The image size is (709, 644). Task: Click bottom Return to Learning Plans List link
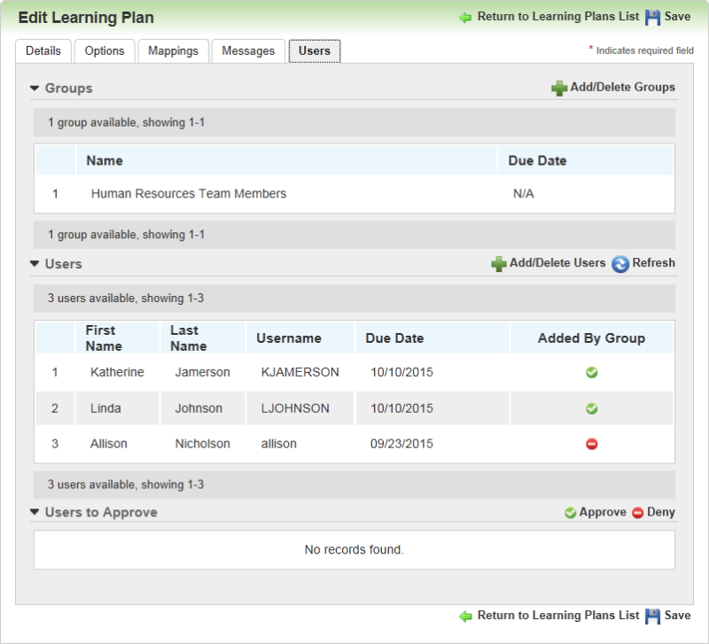click(x=558, y=615)
